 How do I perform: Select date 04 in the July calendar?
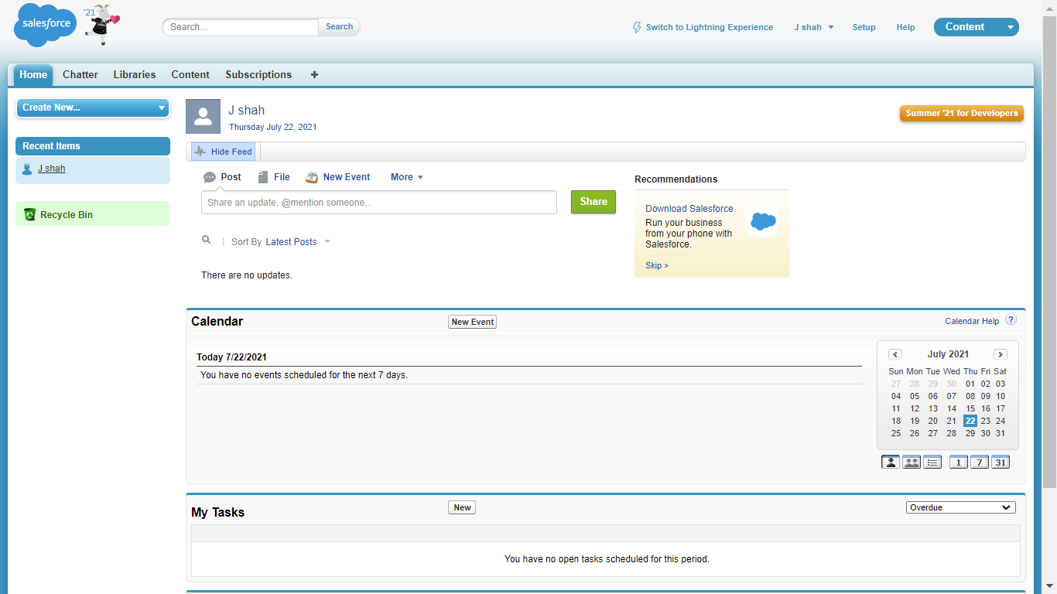click(896, 396)
